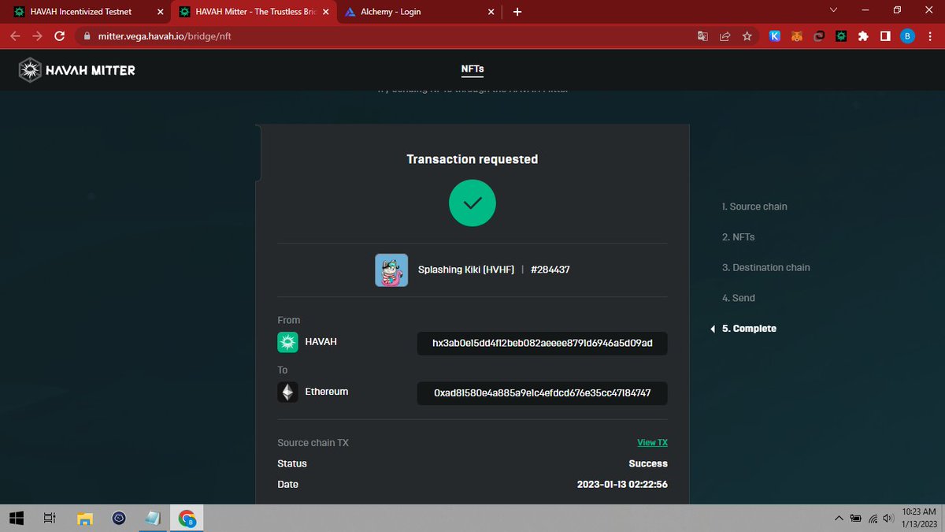This screenshot has height=532, width=945.
Task: Click the site lock icon
Action: [x=87, y=36]
